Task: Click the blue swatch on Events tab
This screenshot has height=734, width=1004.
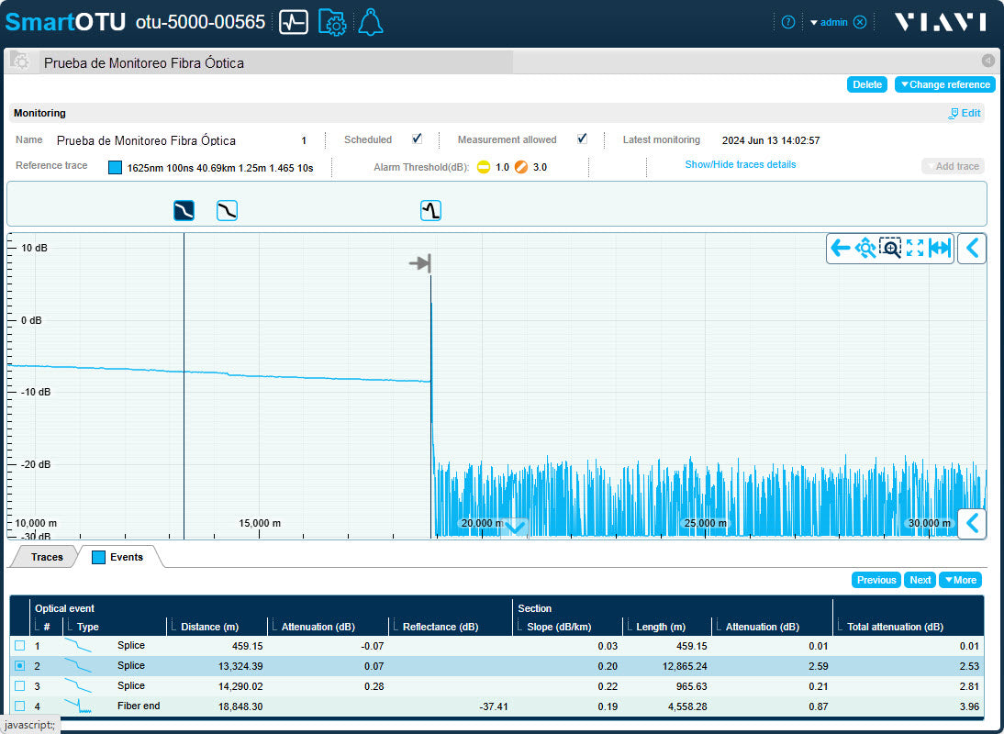Action: [x=98, y=557]
